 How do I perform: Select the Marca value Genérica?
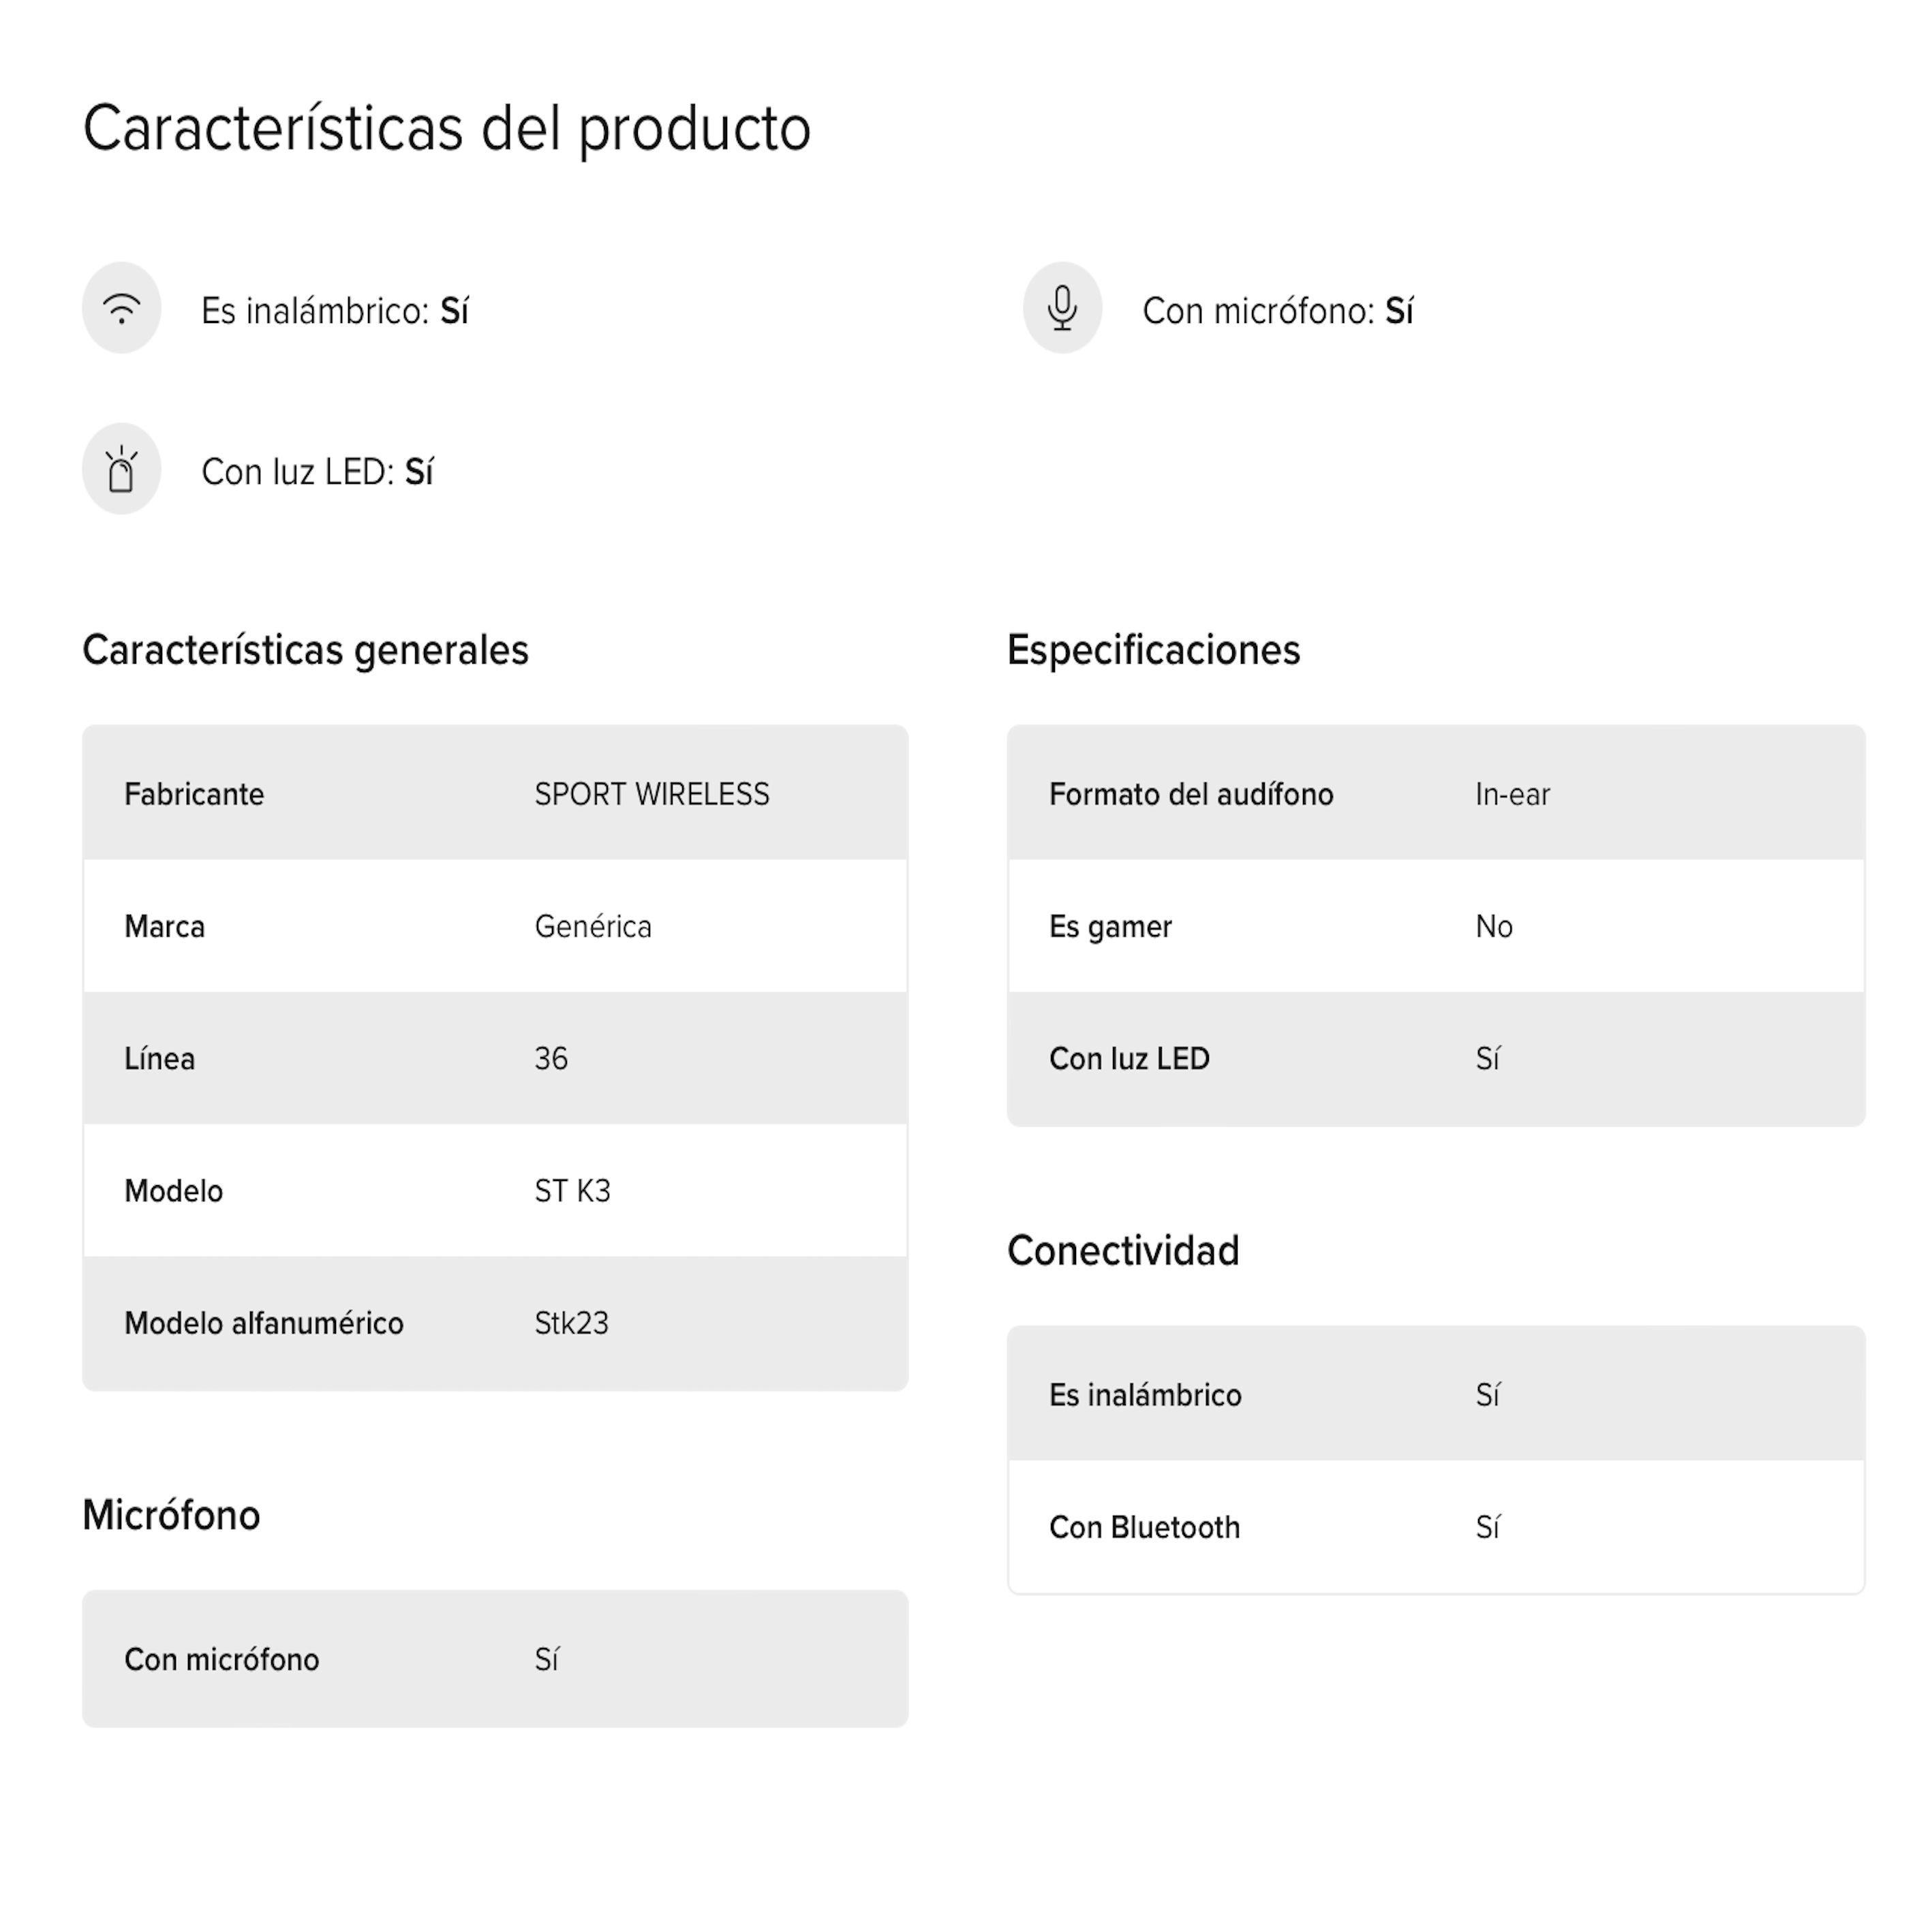point(593,927)
